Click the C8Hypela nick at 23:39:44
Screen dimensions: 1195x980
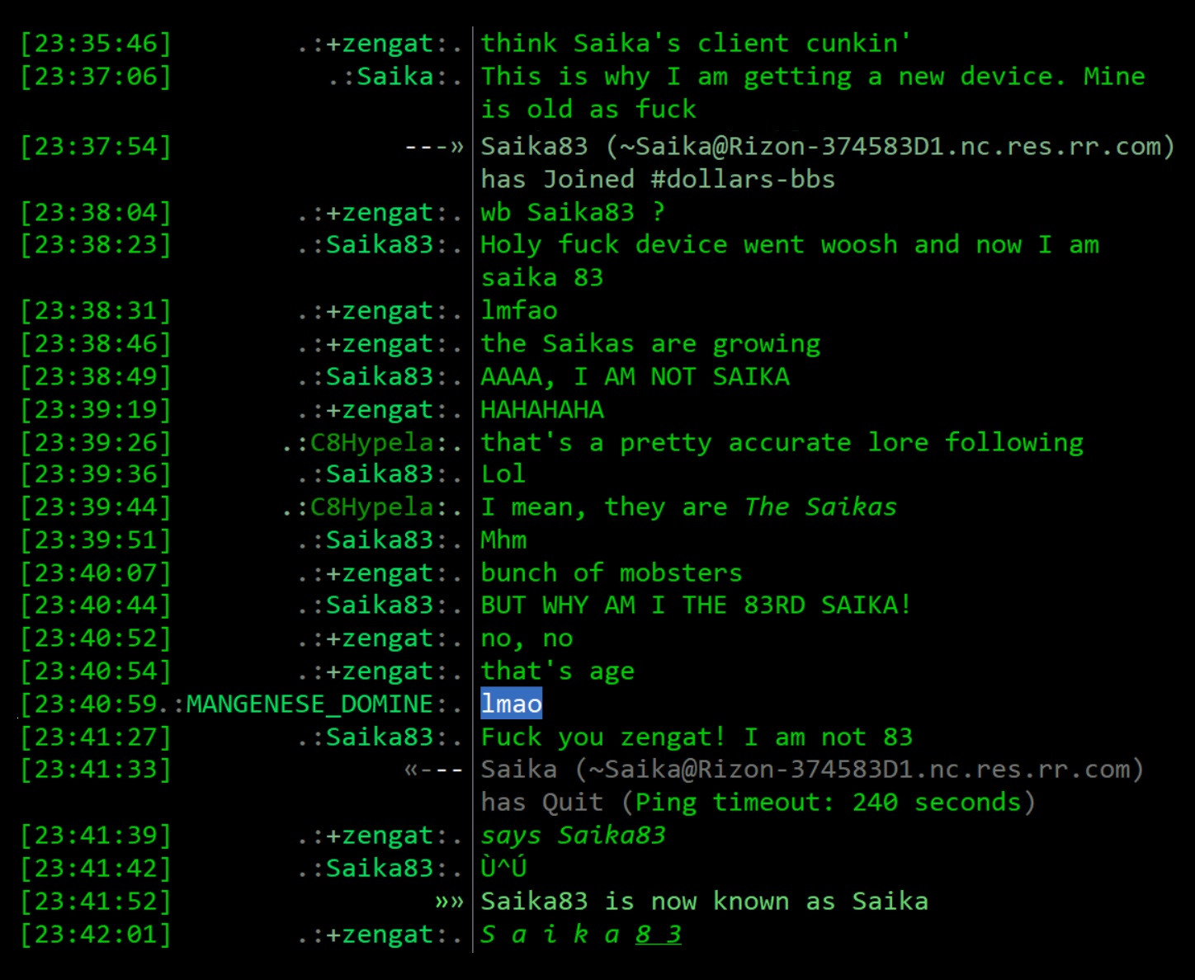point(371,507)
